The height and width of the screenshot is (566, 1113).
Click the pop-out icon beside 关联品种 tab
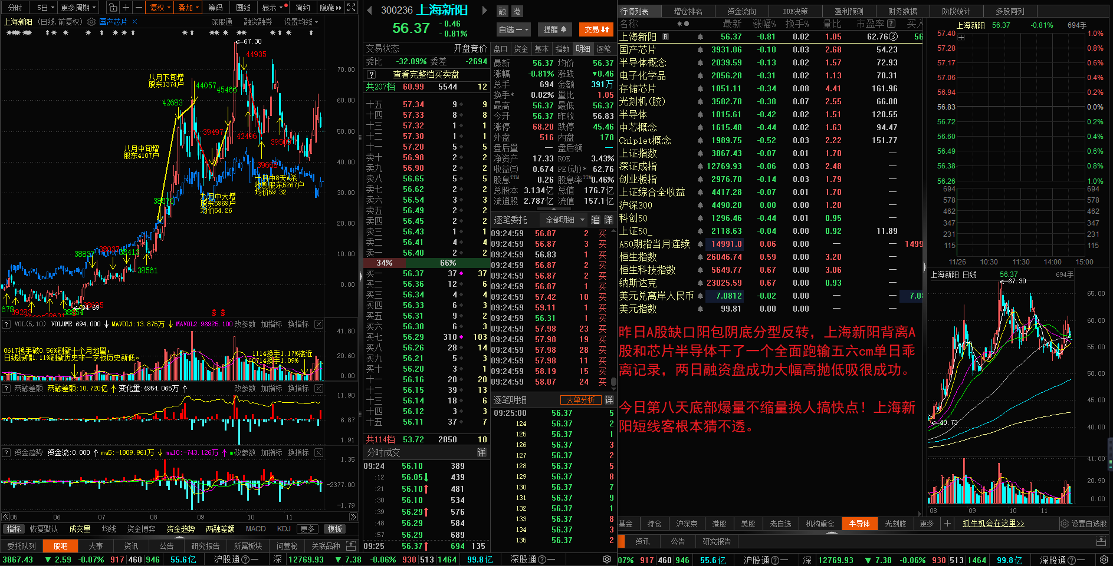click(351, 546)
